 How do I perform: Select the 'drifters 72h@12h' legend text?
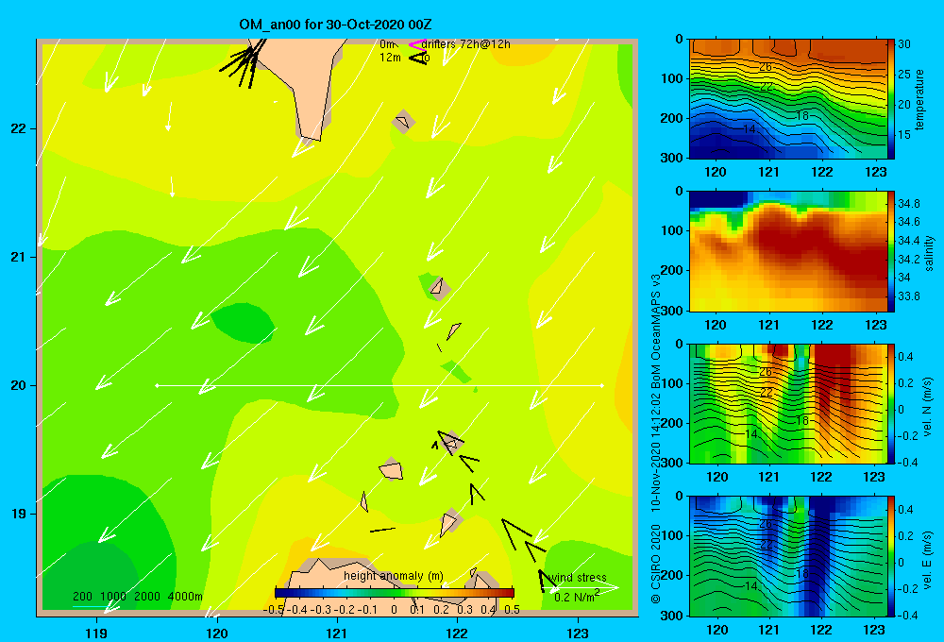pos(466,44)
